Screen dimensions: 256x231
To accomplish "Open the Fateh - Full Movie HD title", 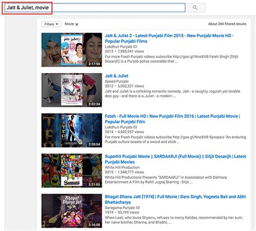I will coord(172,119).
